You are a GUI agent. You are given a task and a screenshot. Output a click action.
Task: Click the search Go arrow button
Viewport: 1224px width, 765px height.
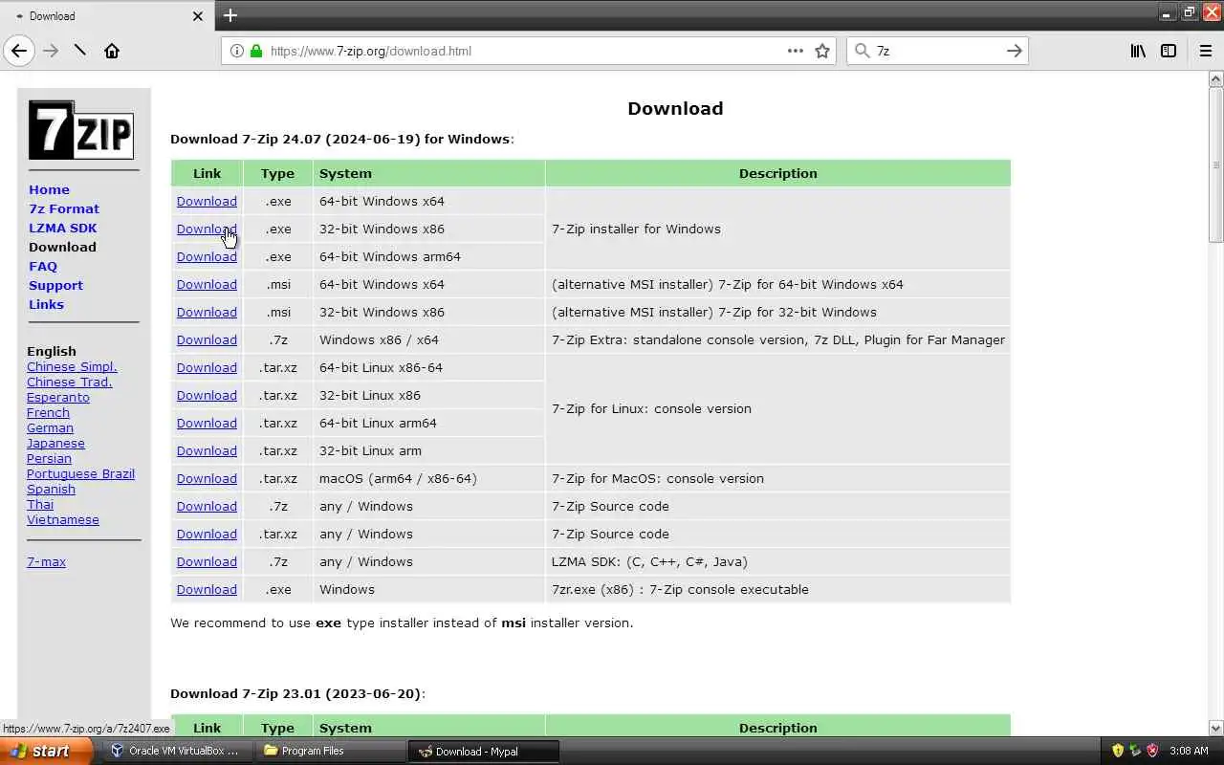(1015, 51)
